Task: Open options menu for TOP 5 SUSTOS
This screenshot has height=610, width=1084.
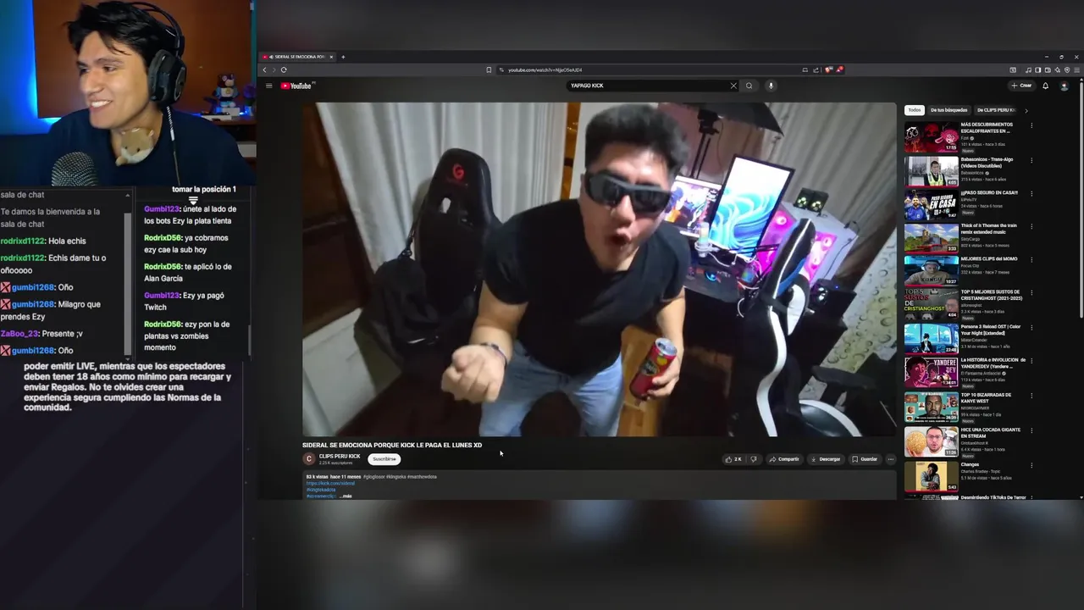Action: (1031, 293)
